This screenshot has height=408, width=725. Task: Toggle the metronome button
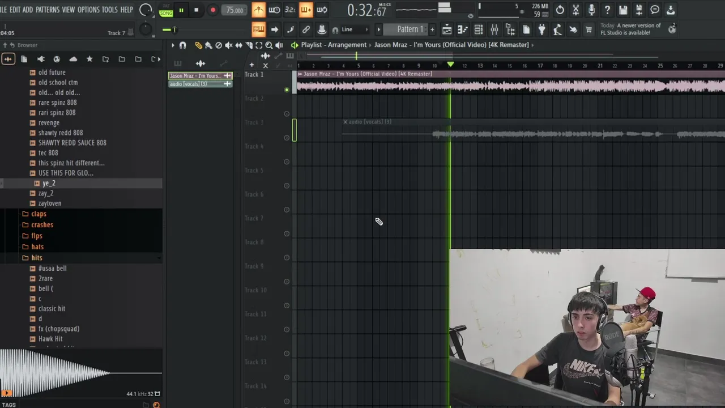click(x=258, y=10)
